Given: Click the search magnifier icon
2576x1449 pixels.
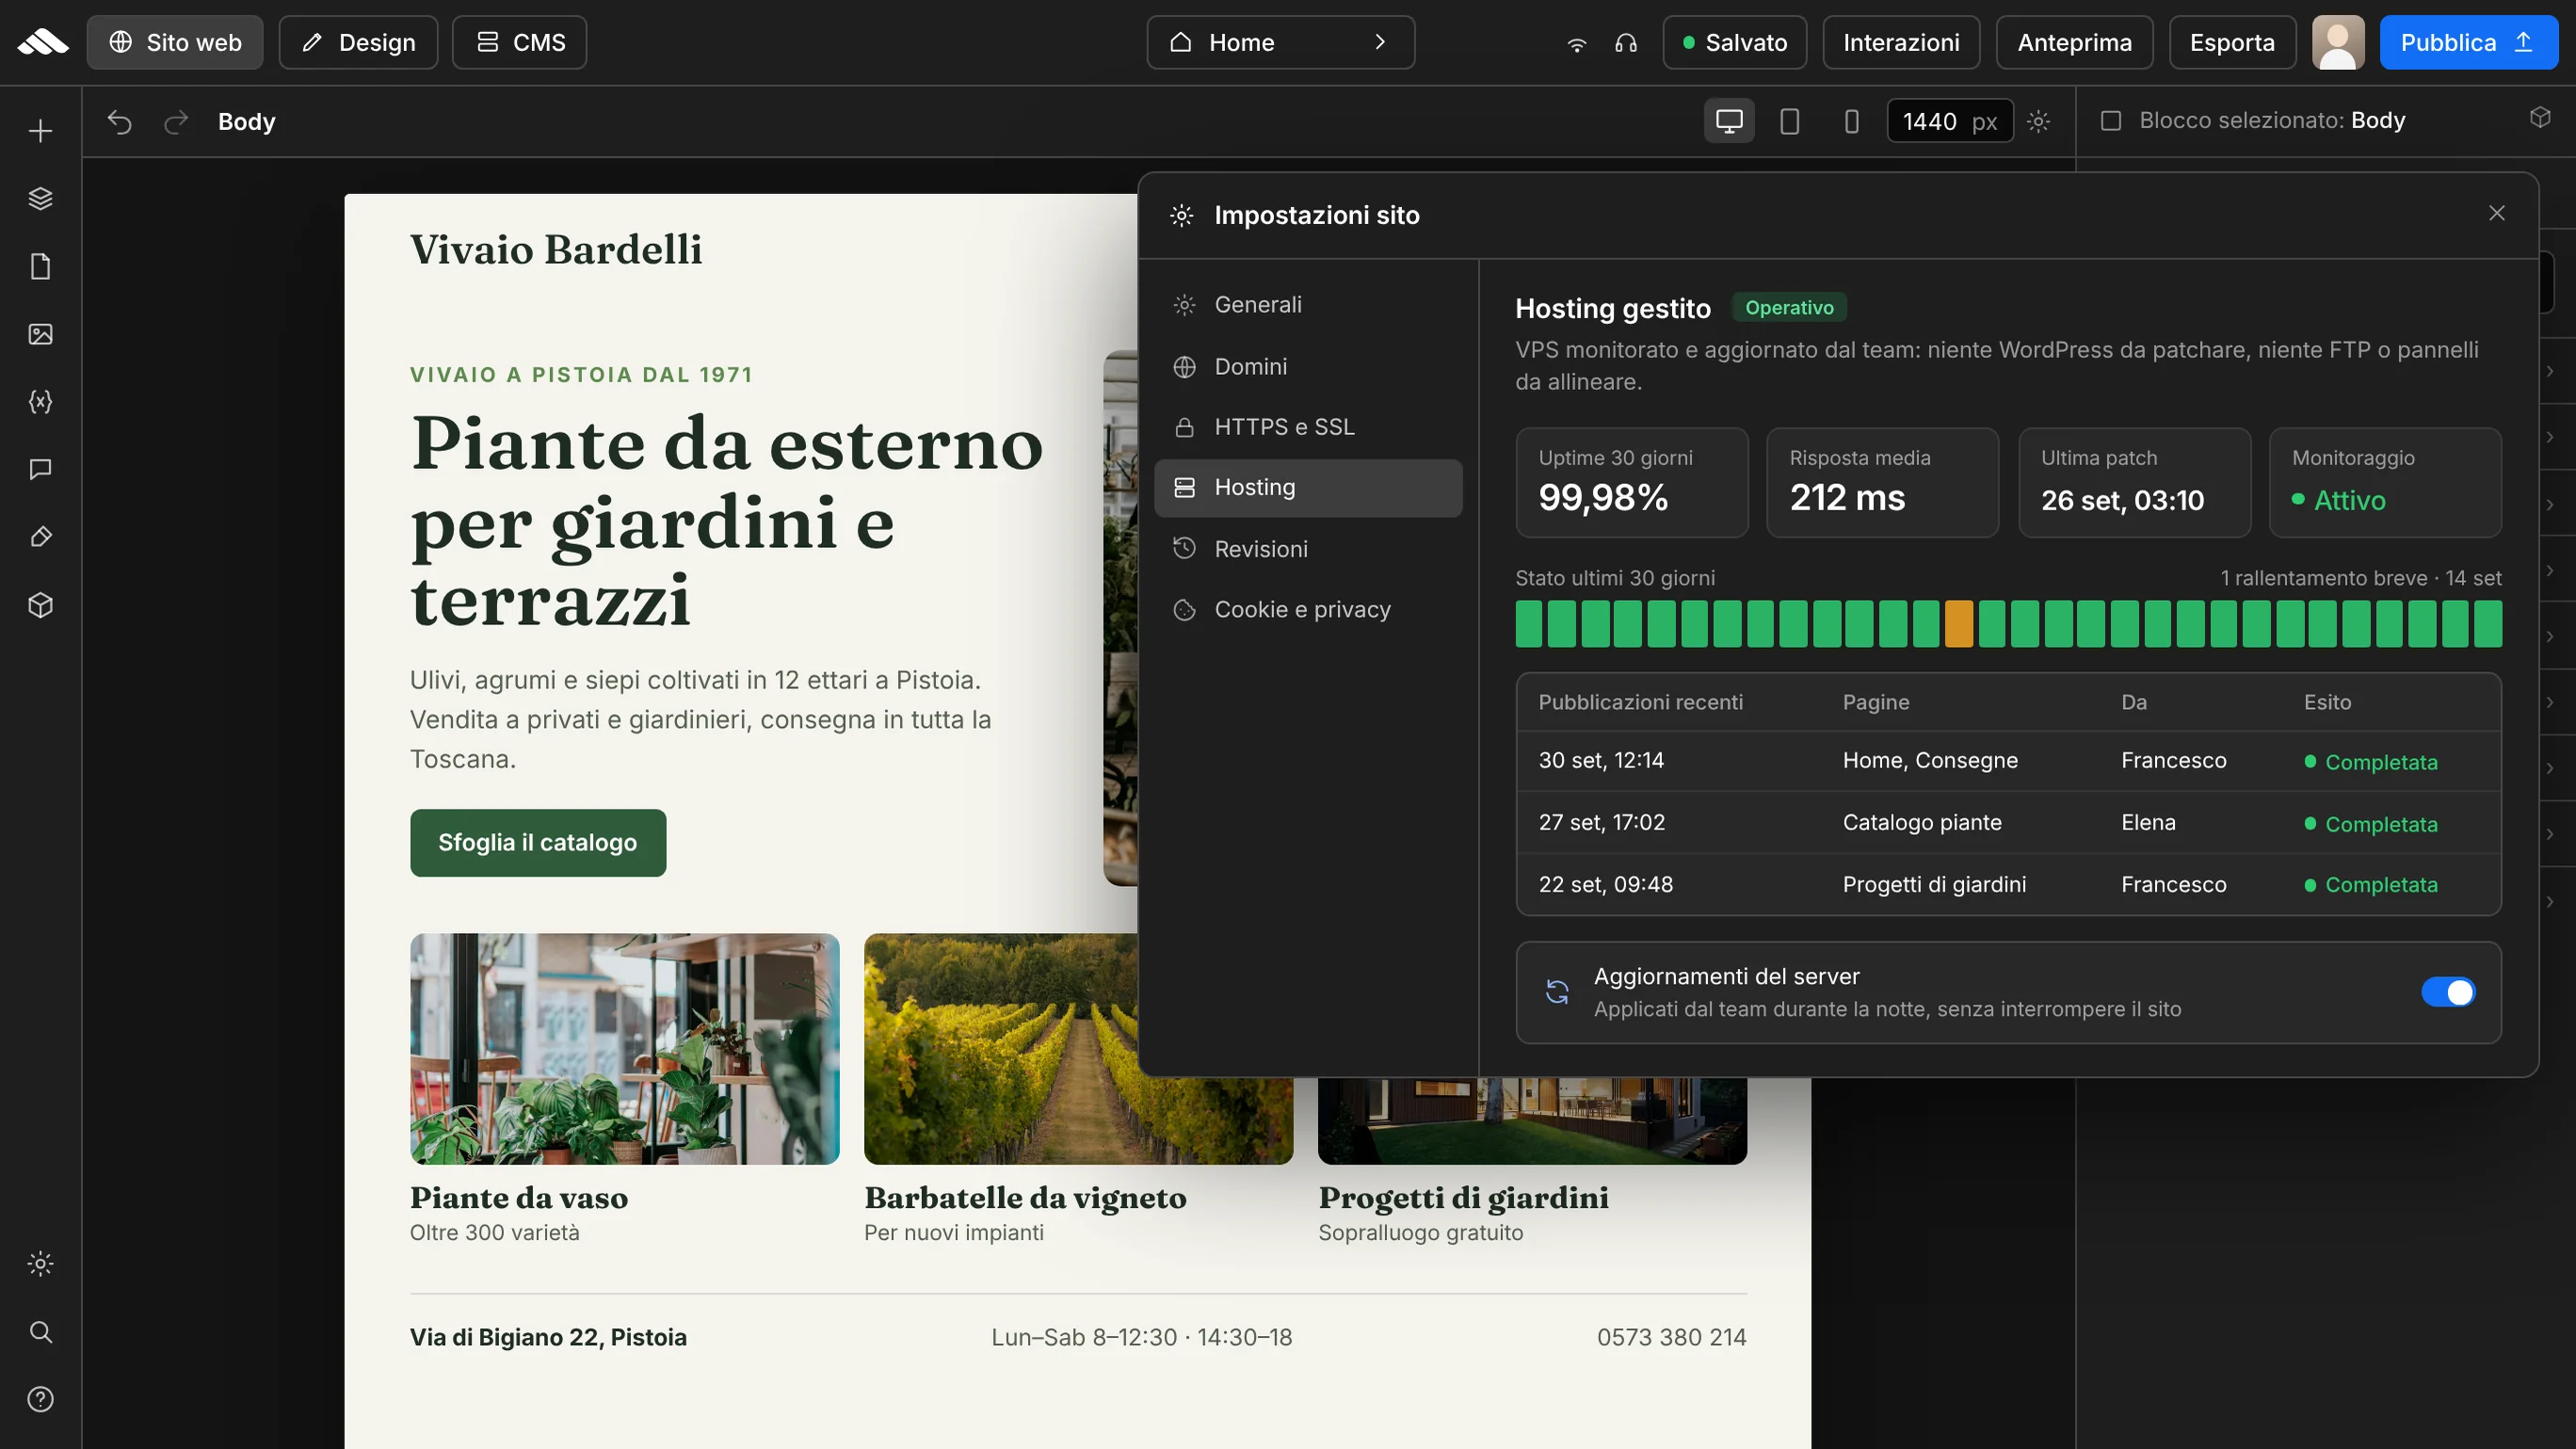Looking at the screenshot, I should [40, 1331].
